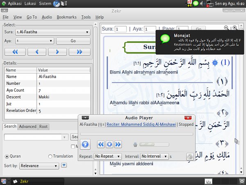Zoom out the Quran text view
The height and width of the screenshot is (185, 246).
(x=226, y=28)
